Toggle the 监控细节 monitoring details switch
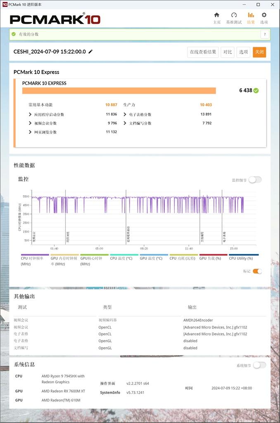280x423 pixels. (x=255, y=180)
